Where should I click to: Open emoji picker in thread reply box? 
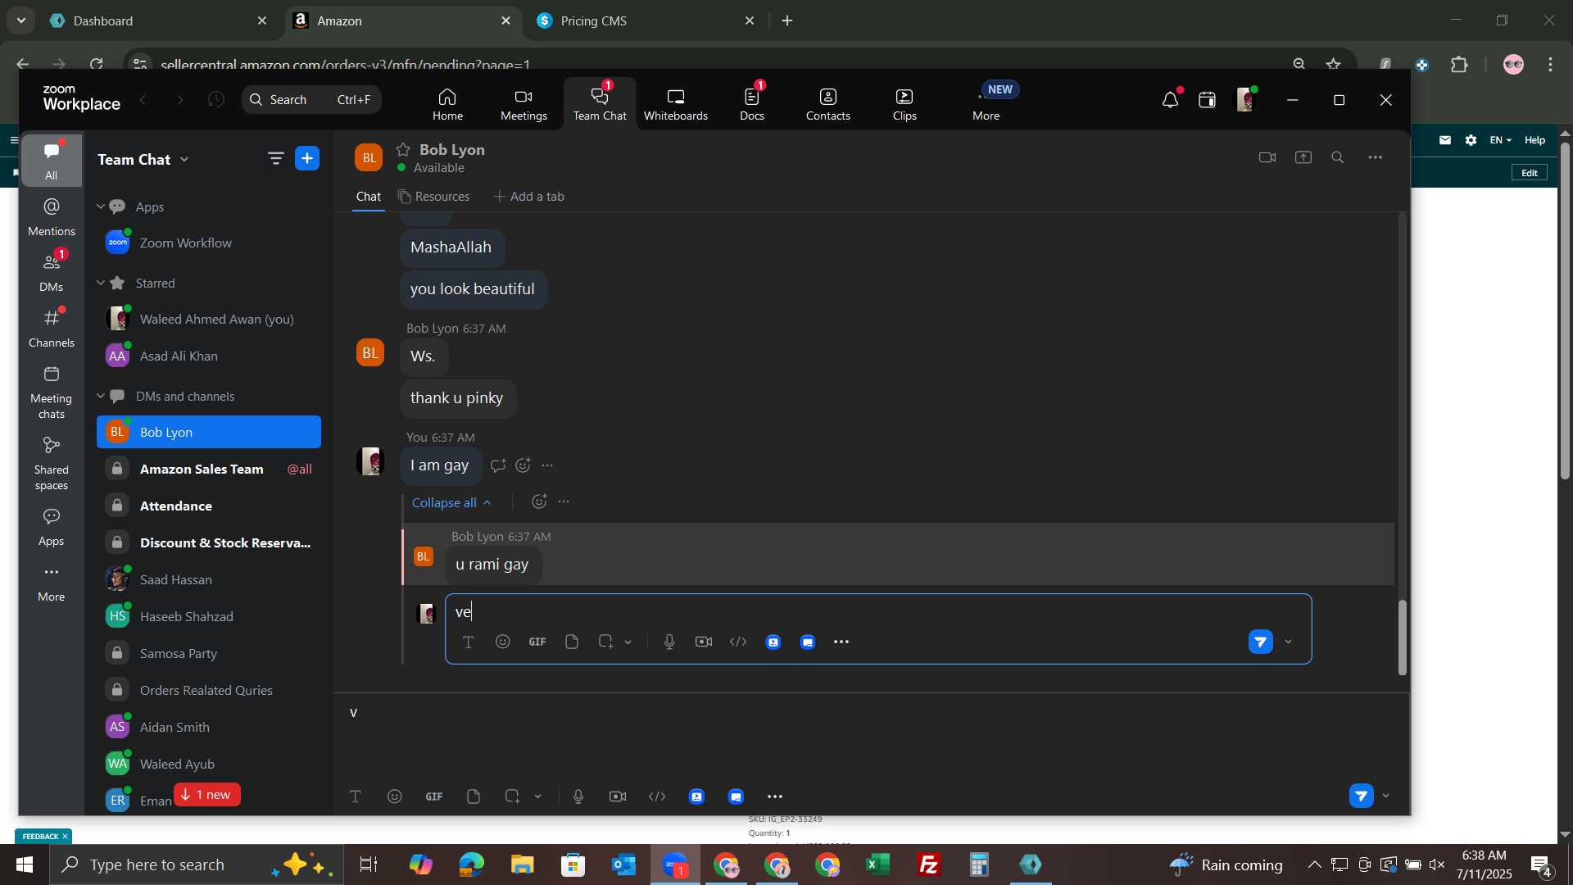(x=503, y=642)
